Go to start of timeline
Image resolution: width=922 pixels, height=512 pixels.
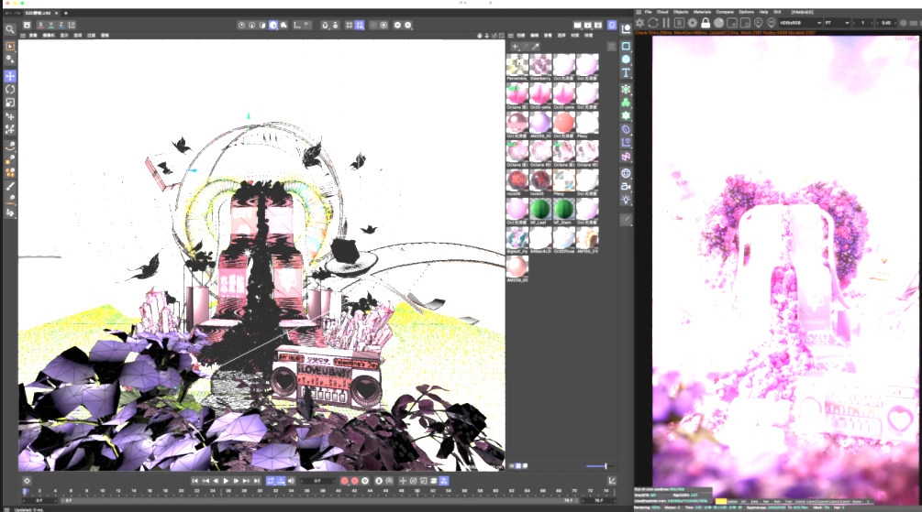pos(194,481)
